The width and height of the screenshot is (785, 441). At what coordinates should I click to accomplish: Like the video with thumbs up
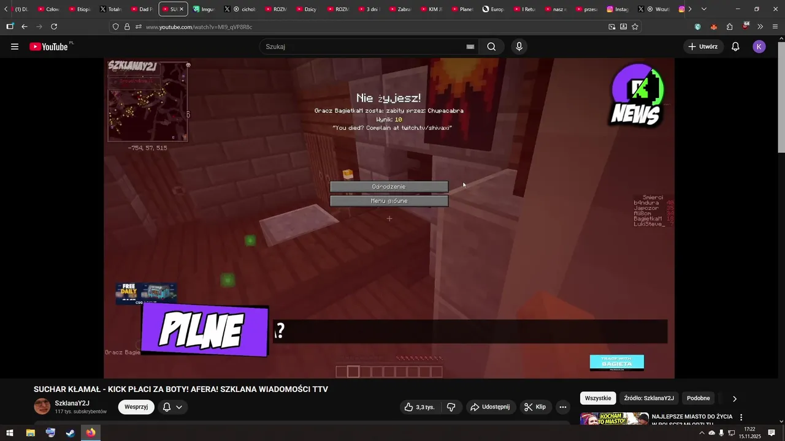419,407
